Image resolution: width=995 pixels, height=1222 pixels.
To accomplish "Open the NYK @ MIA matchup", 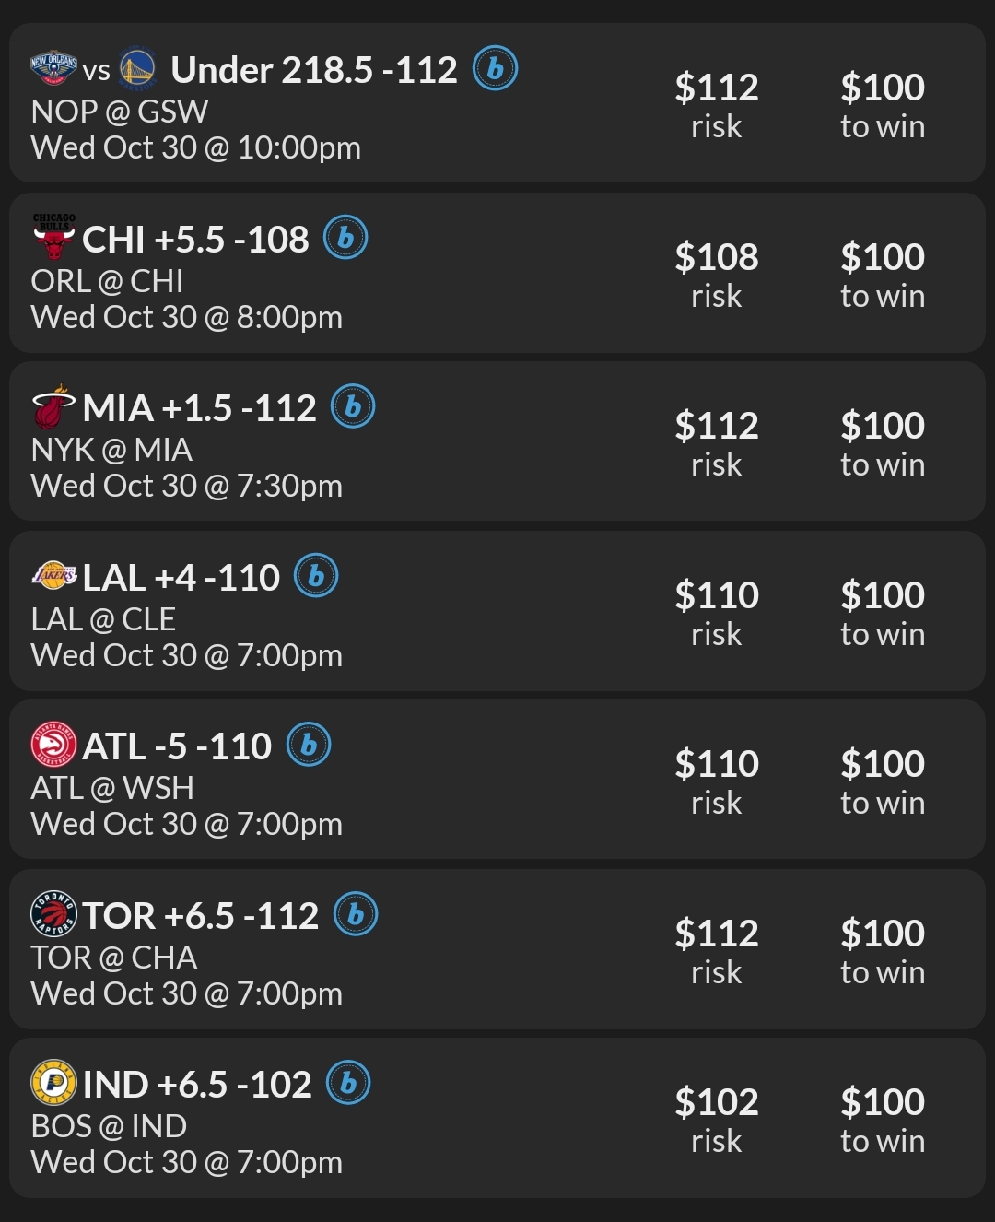I will coord(111,450).
